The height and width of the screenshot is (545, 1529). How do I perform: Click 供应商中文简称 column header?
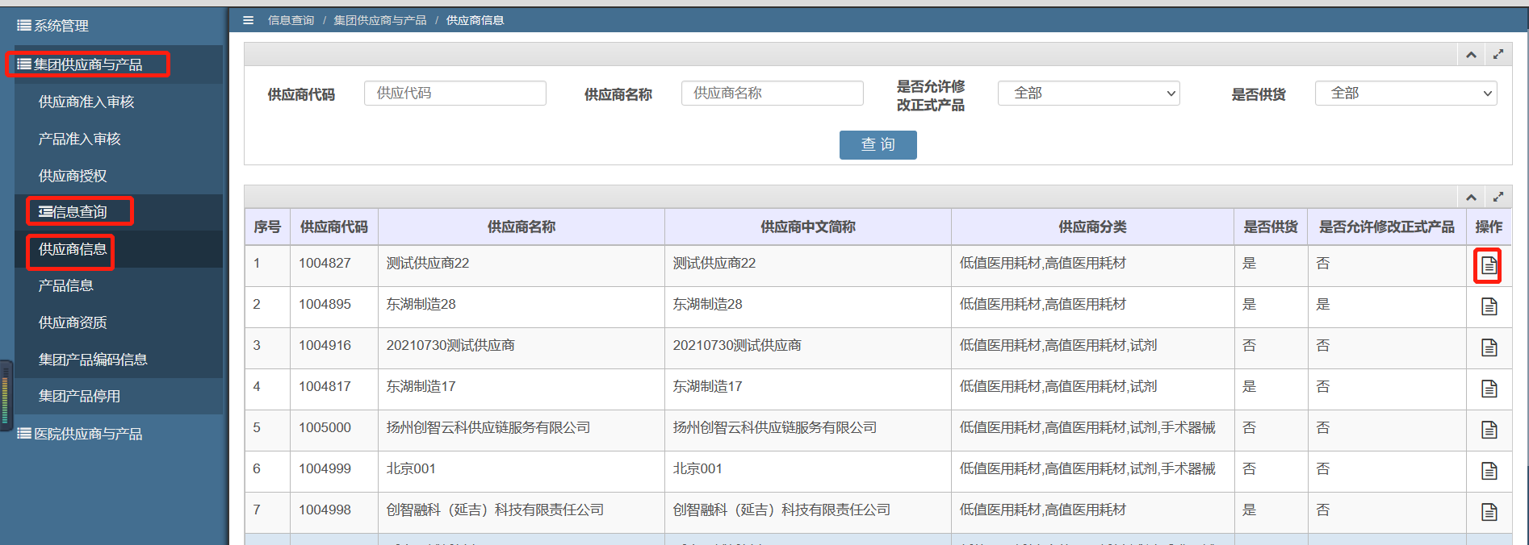pos(808,227)
